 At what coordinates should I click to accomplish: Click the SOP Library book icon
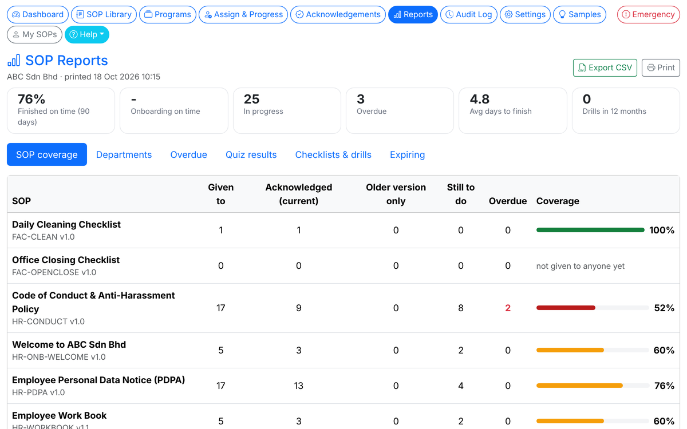click(x=80, y=14)
